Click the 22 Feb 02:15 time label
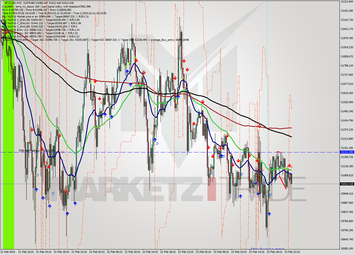 coord(97,252)
